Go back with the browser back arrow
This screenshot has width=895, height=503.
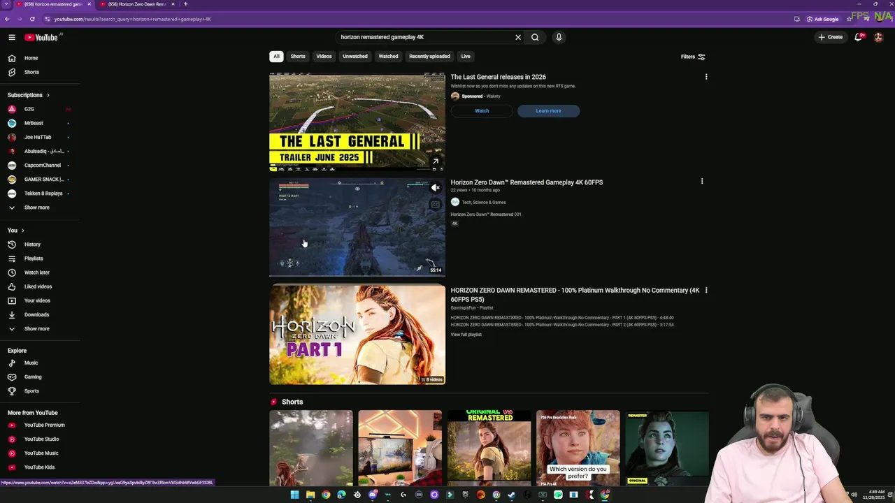(6, 19)
